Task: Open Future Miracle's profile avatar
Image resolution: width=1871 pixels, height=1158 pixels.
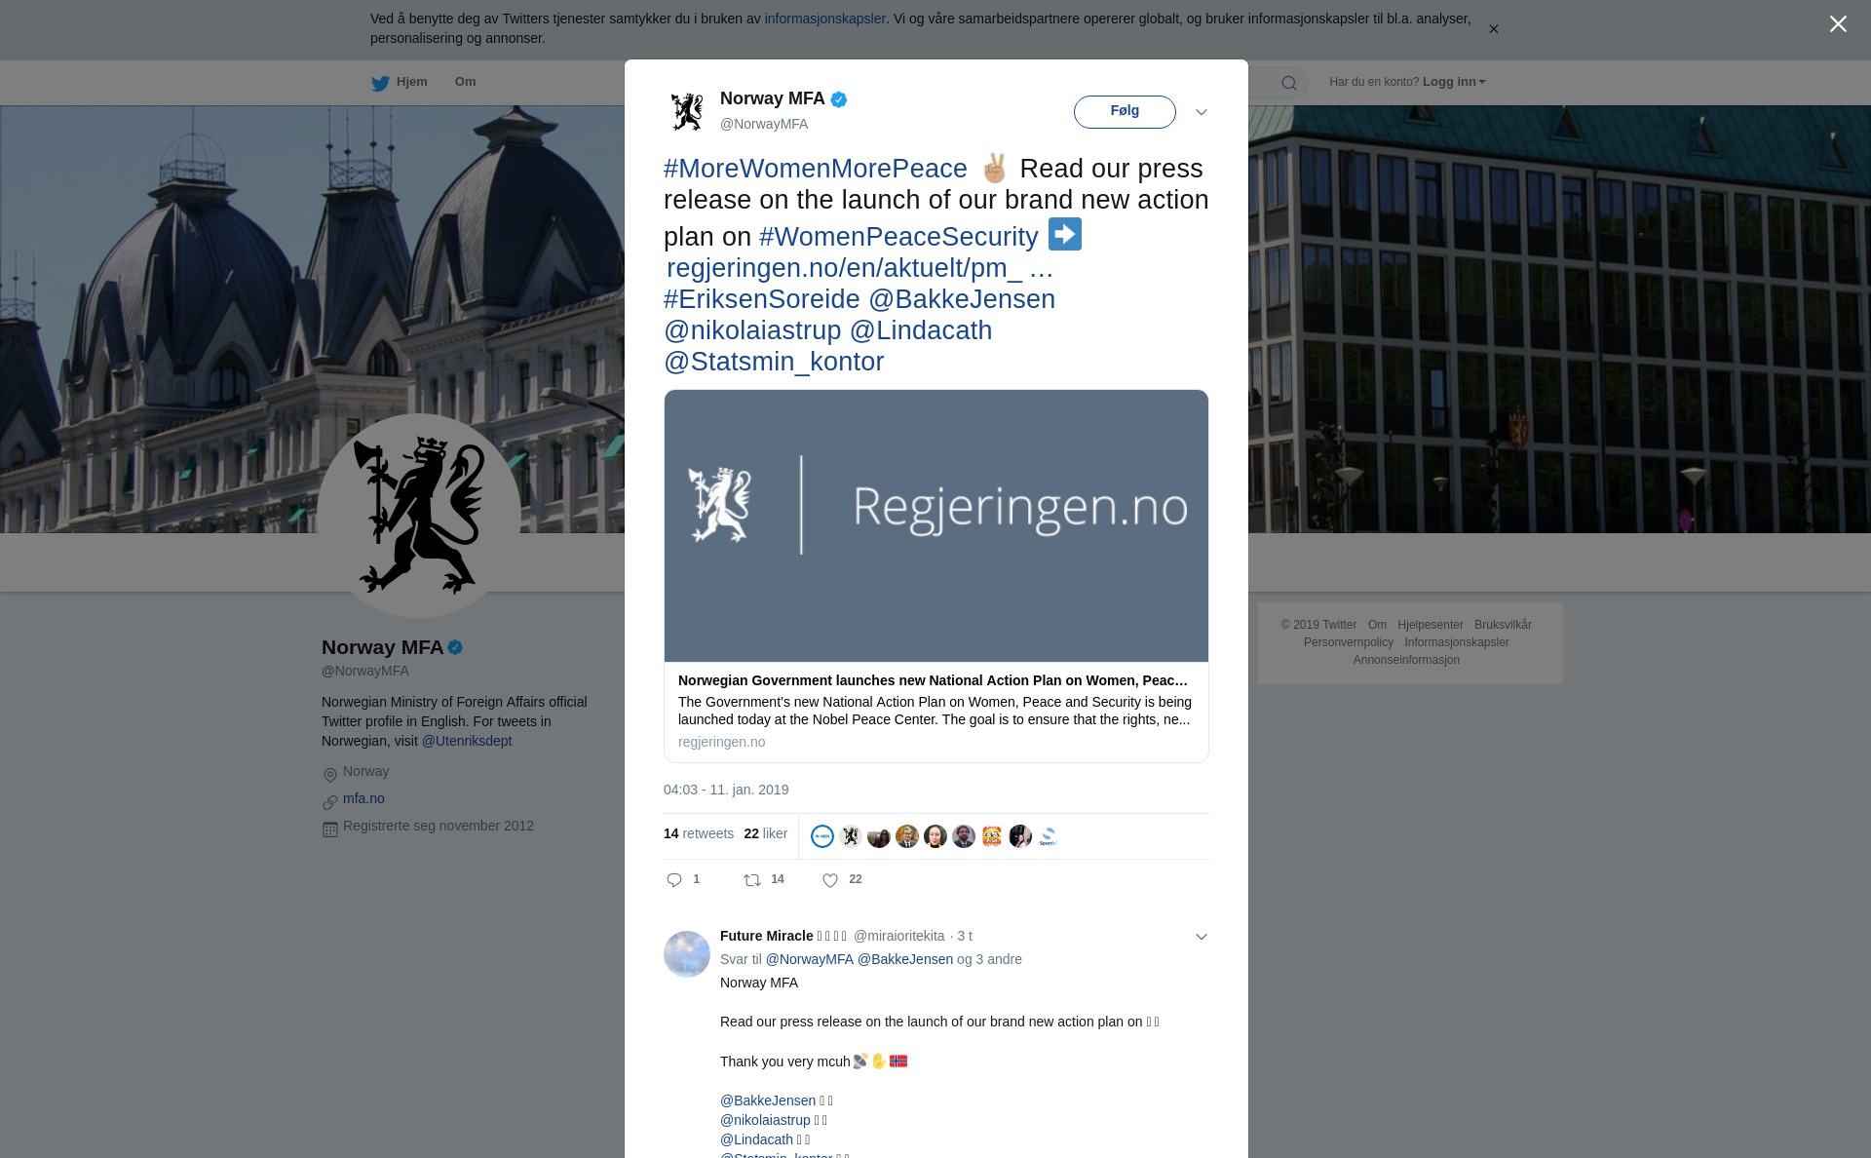Action: 687,954
